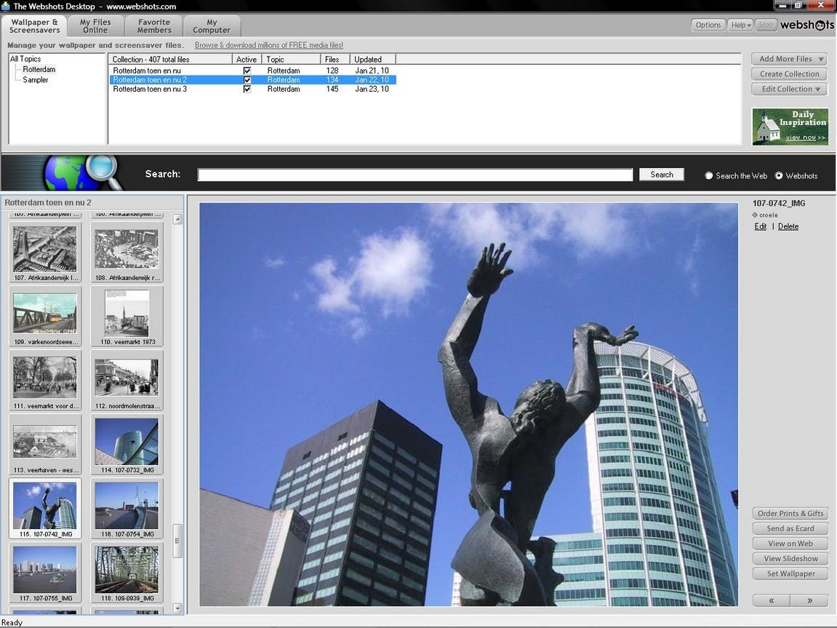Viewport: 837px width, 628px height.
Task: Switch to the Favorite Members tab
Action: coord(153,26)
